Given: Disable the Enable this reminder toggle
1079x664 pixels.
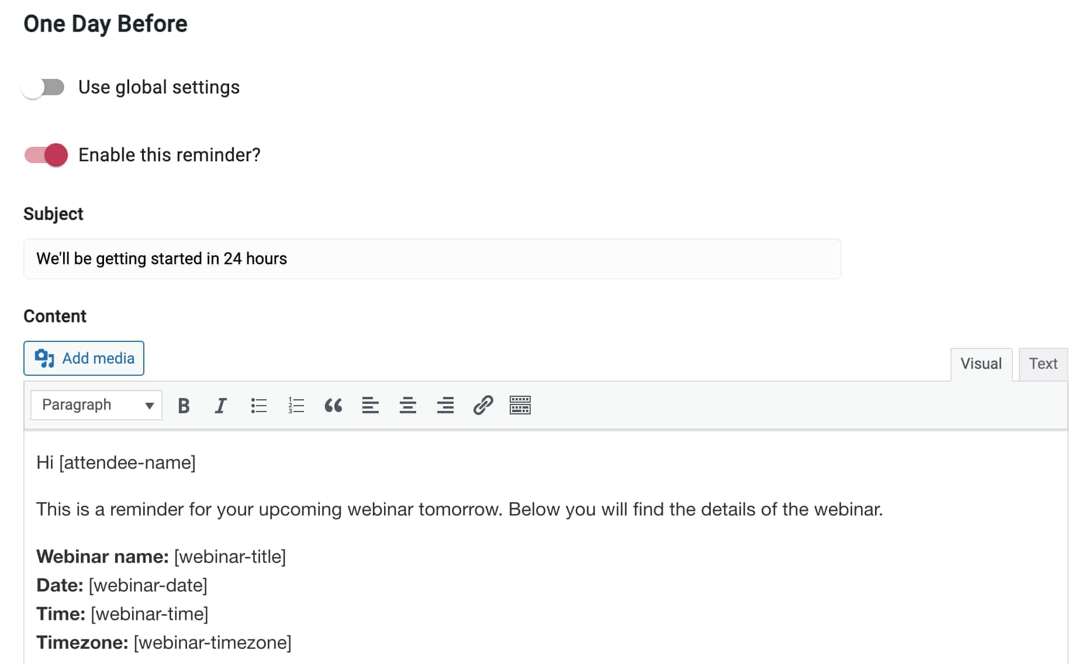Looking at the screenshot, I should (x=46, y=155).
